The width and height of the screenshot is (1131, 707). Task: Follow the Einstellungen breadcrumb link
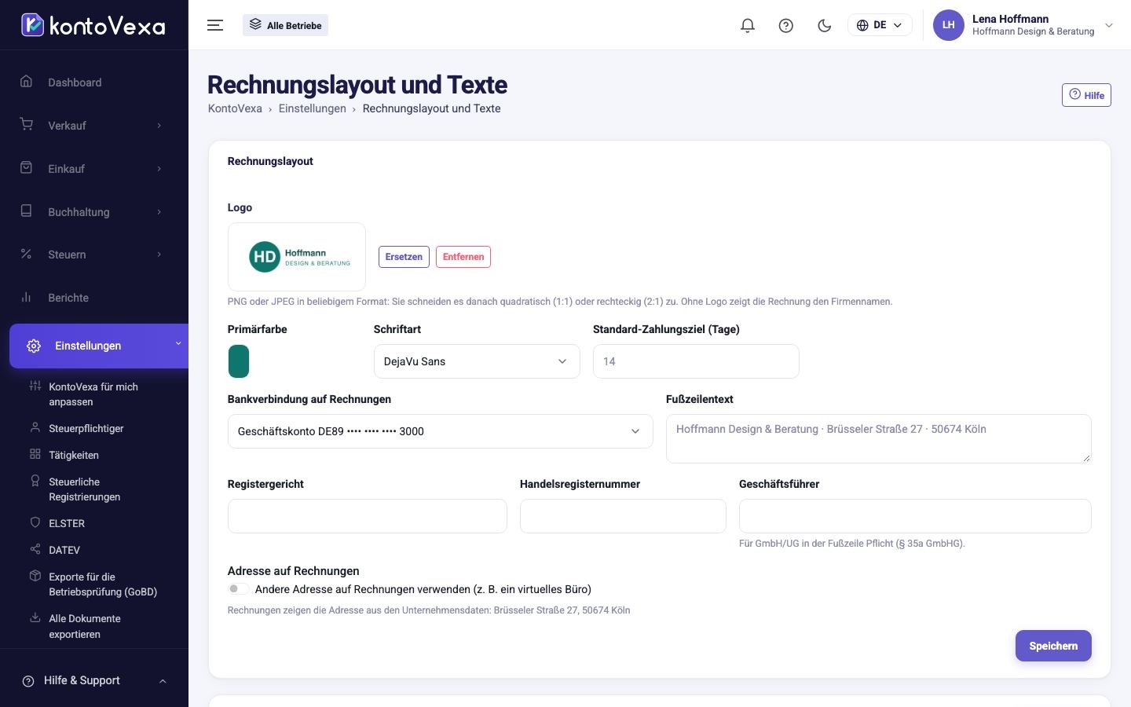[312, 108]
